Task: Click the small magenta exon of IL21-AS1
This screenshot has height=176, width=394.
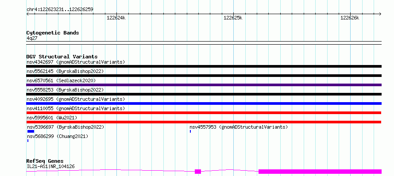Action: click(x=198, y=172)
